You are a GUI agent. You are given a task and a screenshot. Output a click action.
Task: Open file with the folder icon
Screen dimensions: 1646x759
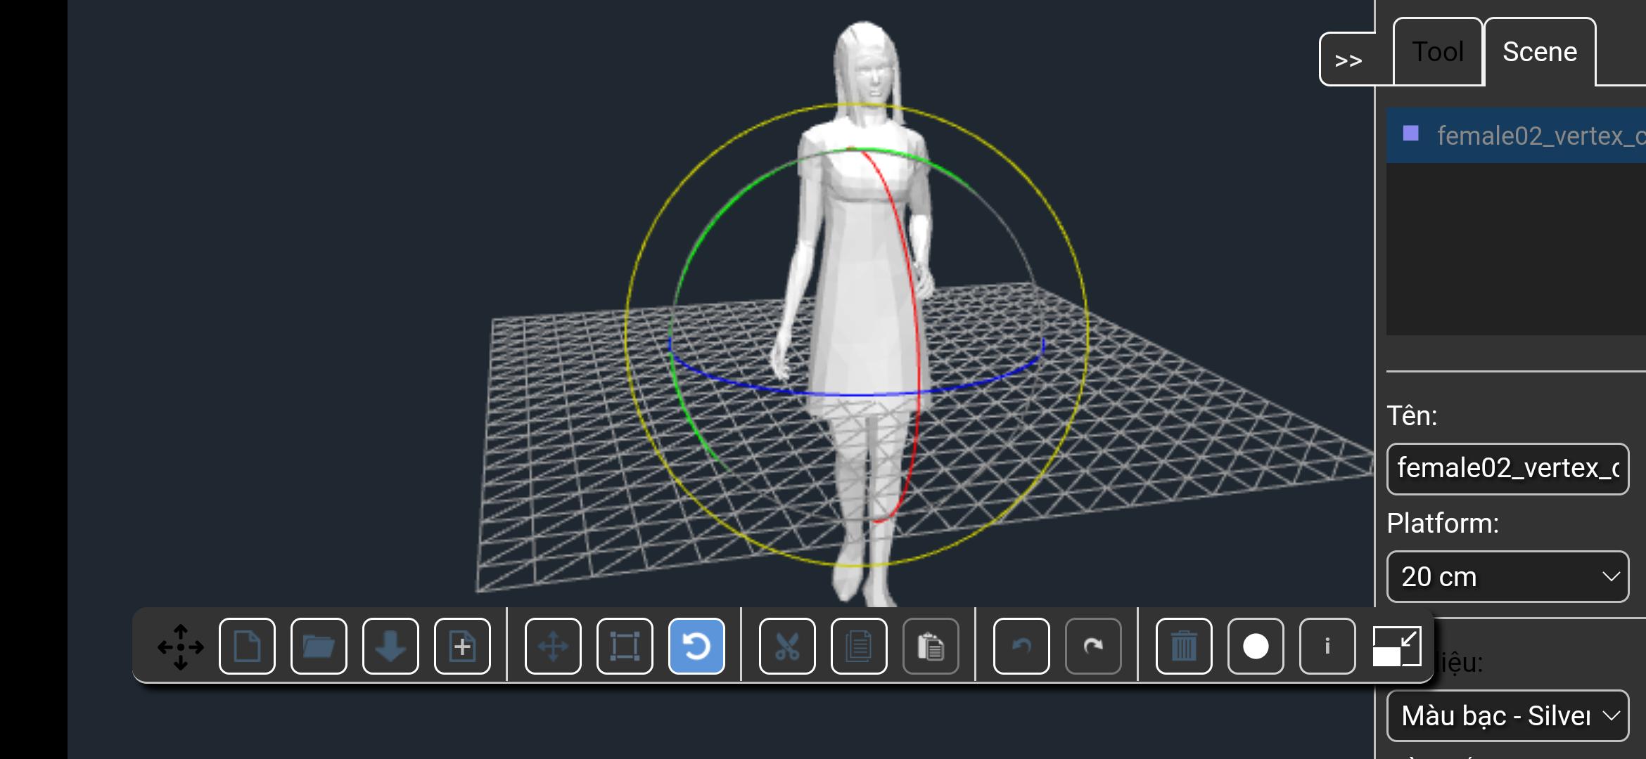[x=319, y=646]
